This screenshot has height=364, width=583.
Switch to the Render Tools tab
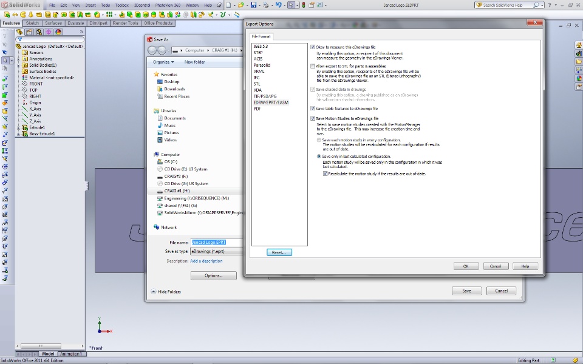[x=125, y=23]
